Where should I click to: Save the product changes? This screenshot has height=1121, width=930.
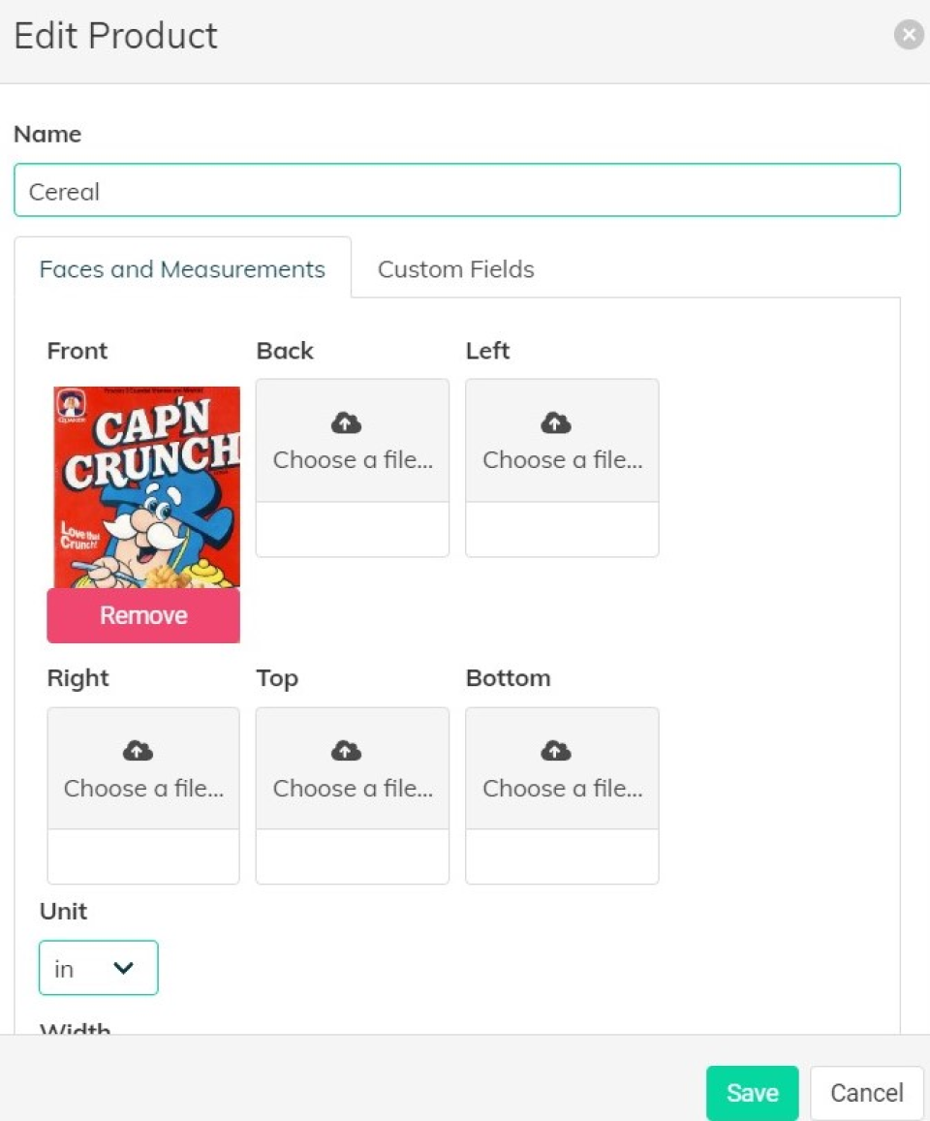click(752, 1093)
